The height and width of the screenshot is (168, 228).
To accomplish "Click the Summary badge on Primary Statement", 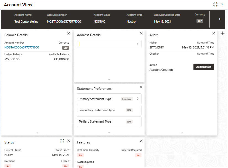I will click(127, 99).
